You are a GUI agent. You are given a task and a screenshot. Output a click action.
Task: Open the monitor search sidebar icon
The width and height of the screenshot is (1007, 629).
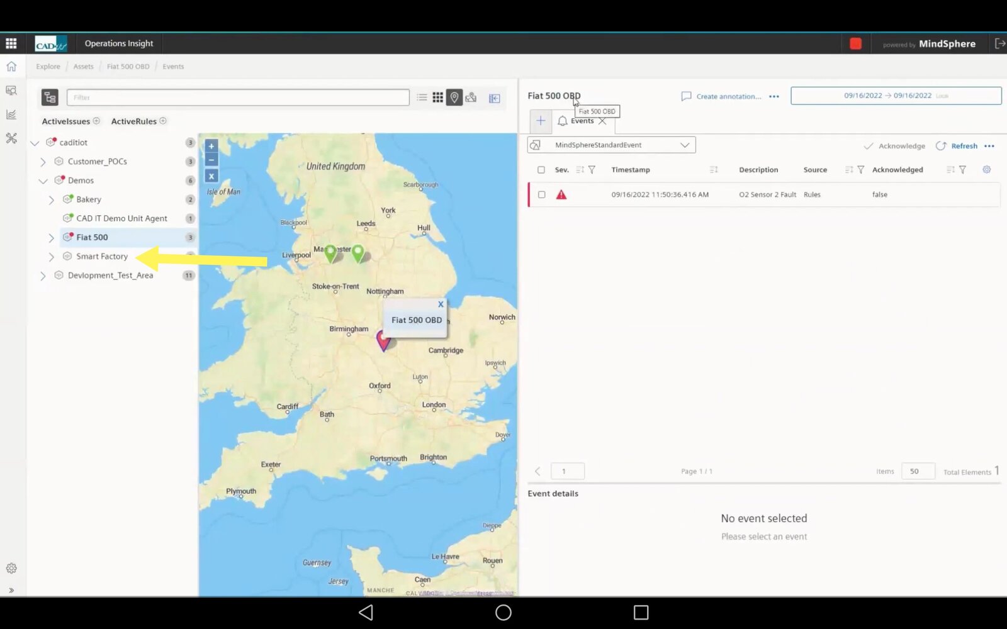(11, 91)
